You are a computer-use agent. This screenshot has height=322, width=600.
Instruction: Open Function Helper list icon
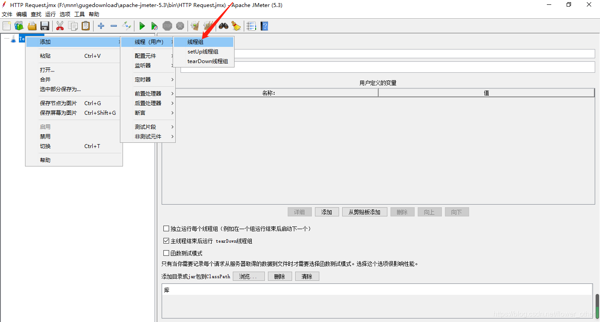click(x=251, y=26)
